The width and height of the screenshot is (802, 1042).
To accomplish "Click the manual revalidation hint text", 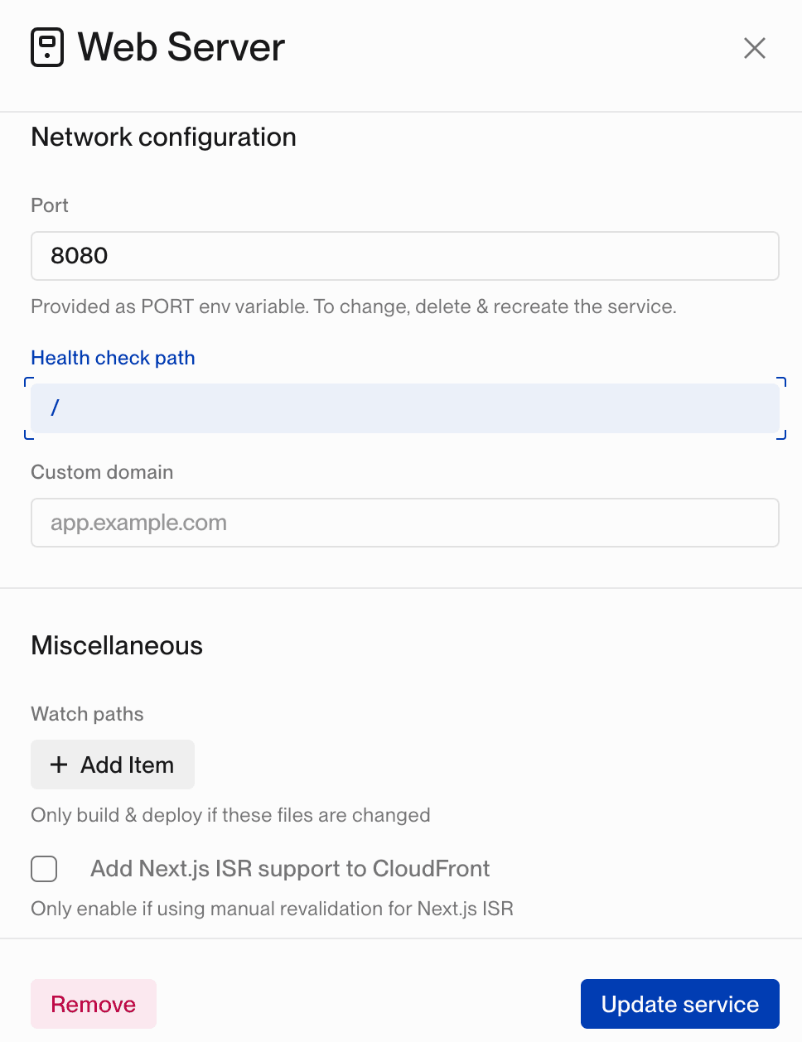I will tap(272, 909).
